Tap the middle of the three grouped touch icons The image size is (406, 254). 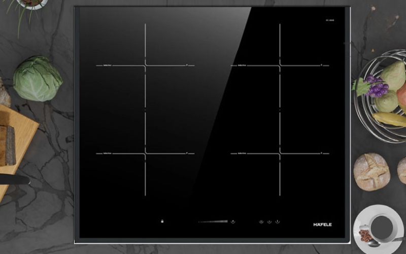point(269,221)
